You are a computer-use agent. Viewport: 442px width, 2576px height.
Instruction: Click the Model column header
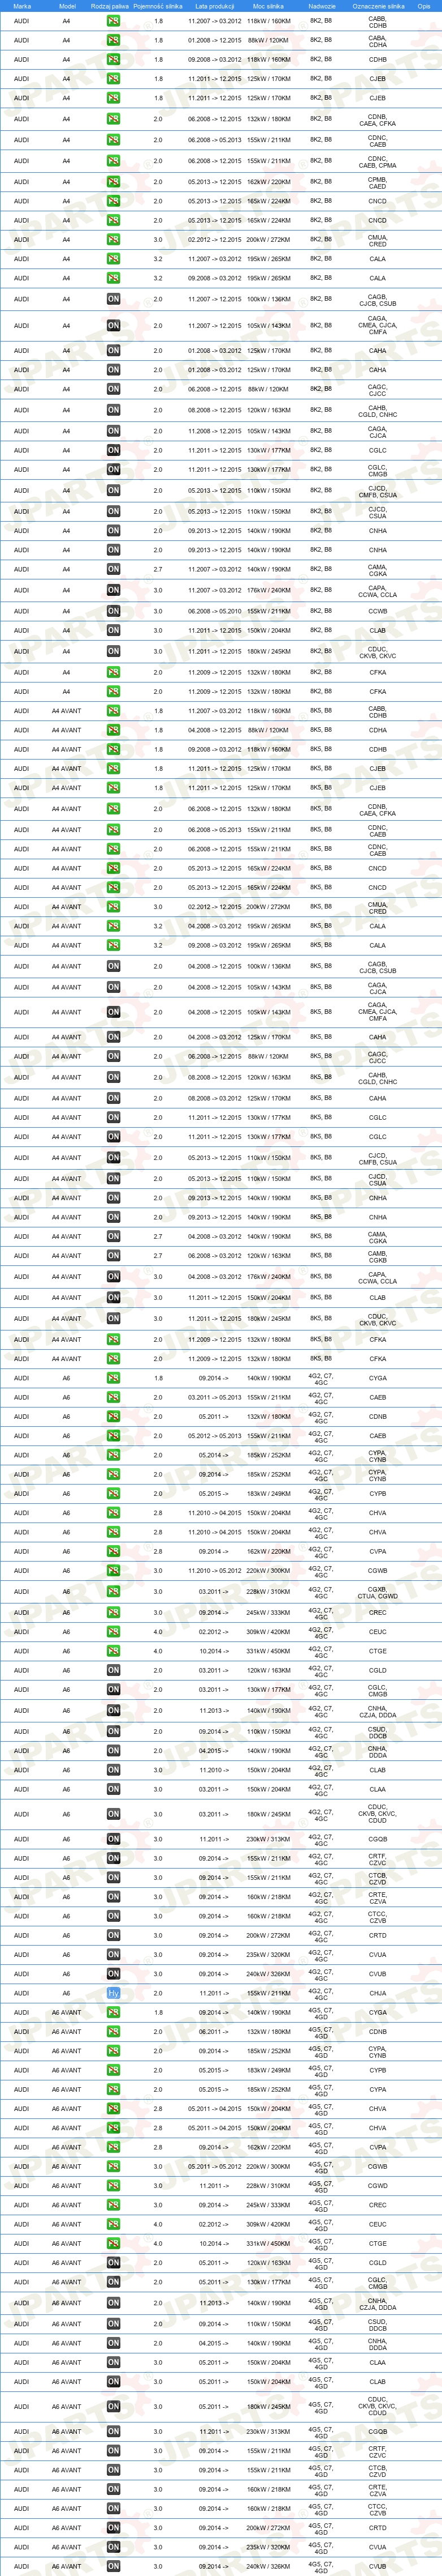click(67, 6)
